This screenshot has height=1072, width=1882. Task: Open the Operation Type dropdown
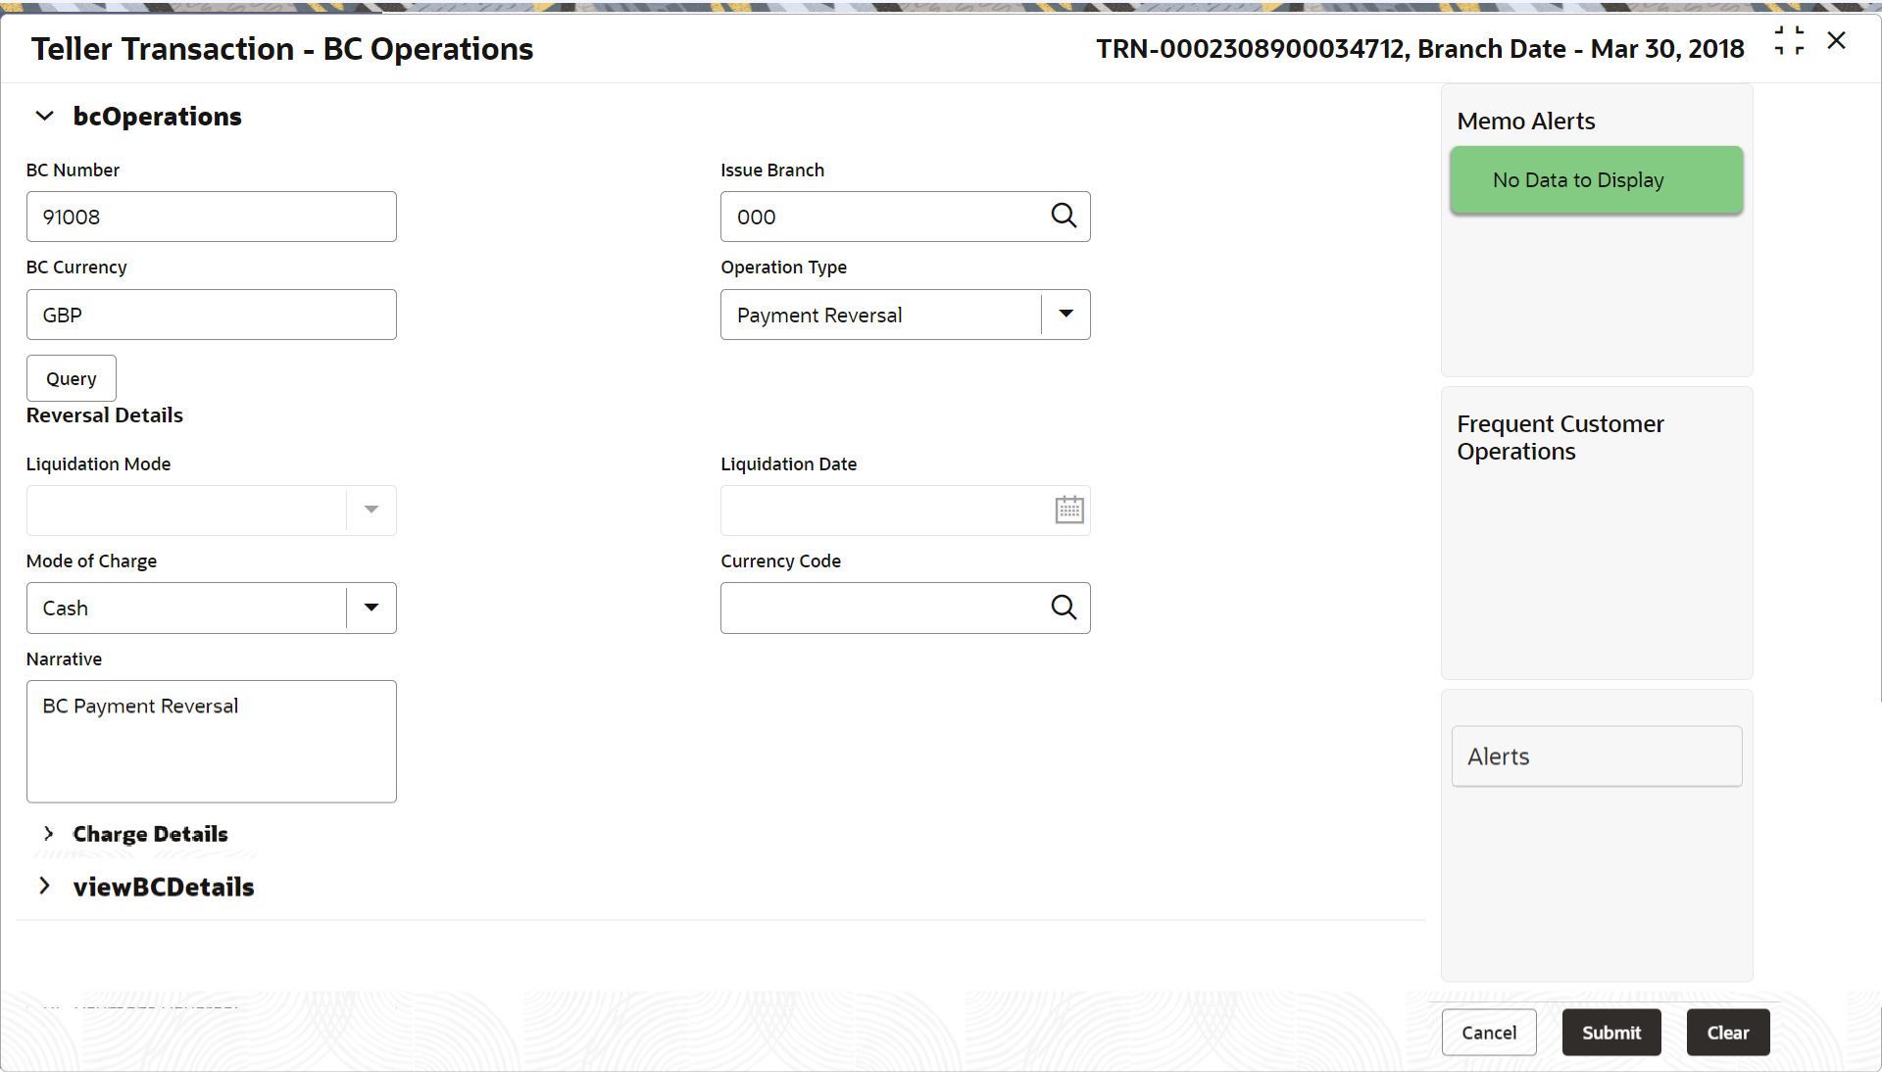pos(1065,315)
